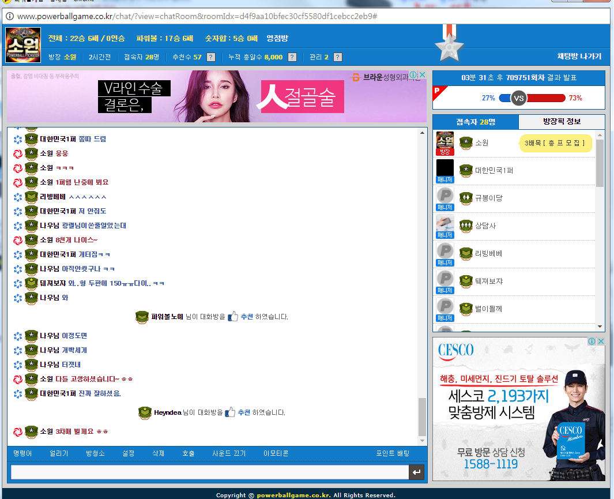
Task: Click the 추천 link in 파워볼노예's notice
Action: pos(247,317)
